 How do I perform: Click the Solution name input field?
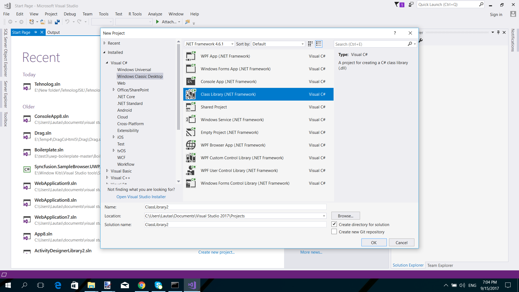click(x=235, y=225)
